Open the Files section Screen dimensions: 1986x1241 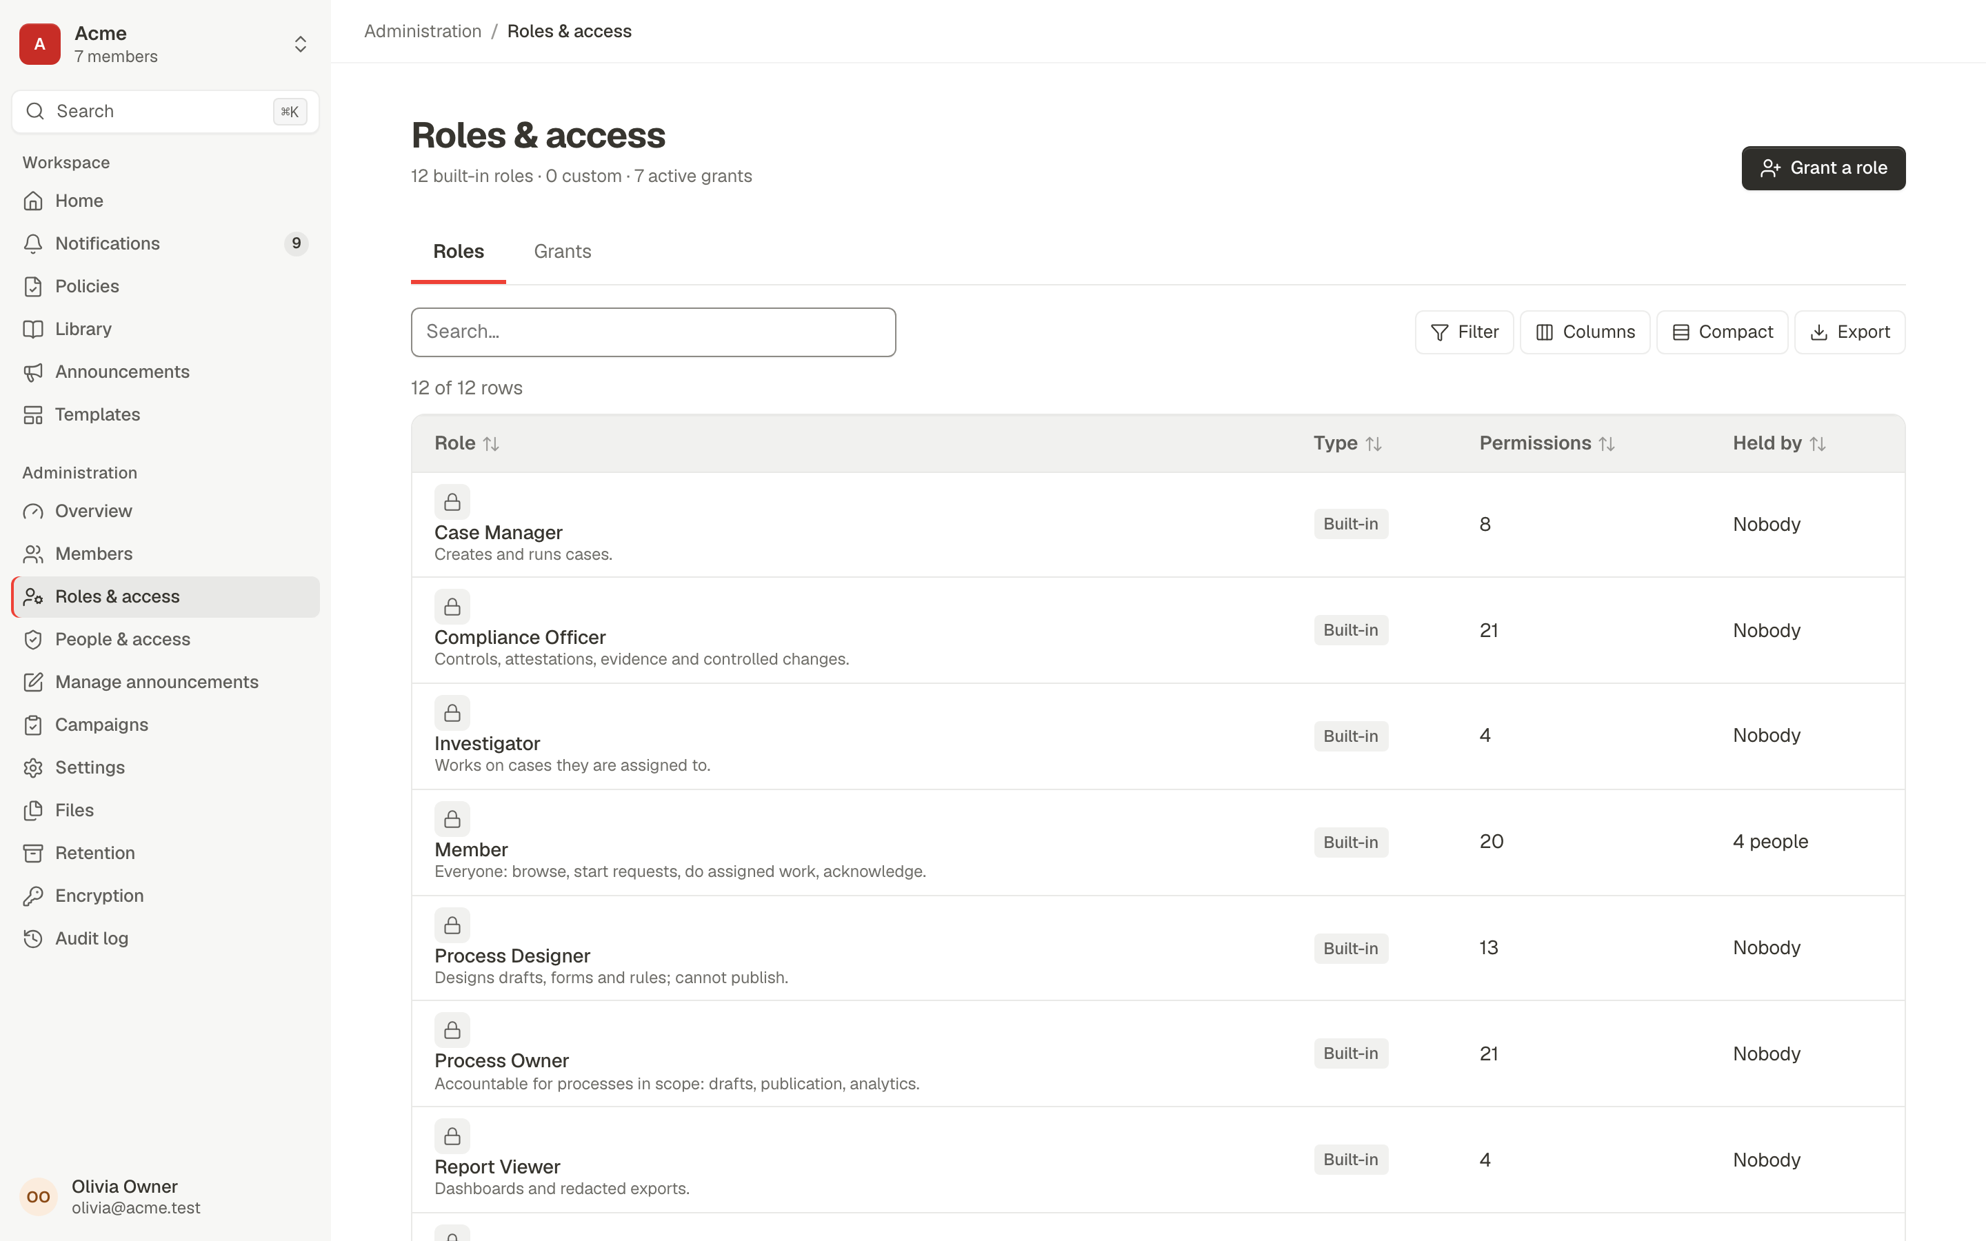165,810
